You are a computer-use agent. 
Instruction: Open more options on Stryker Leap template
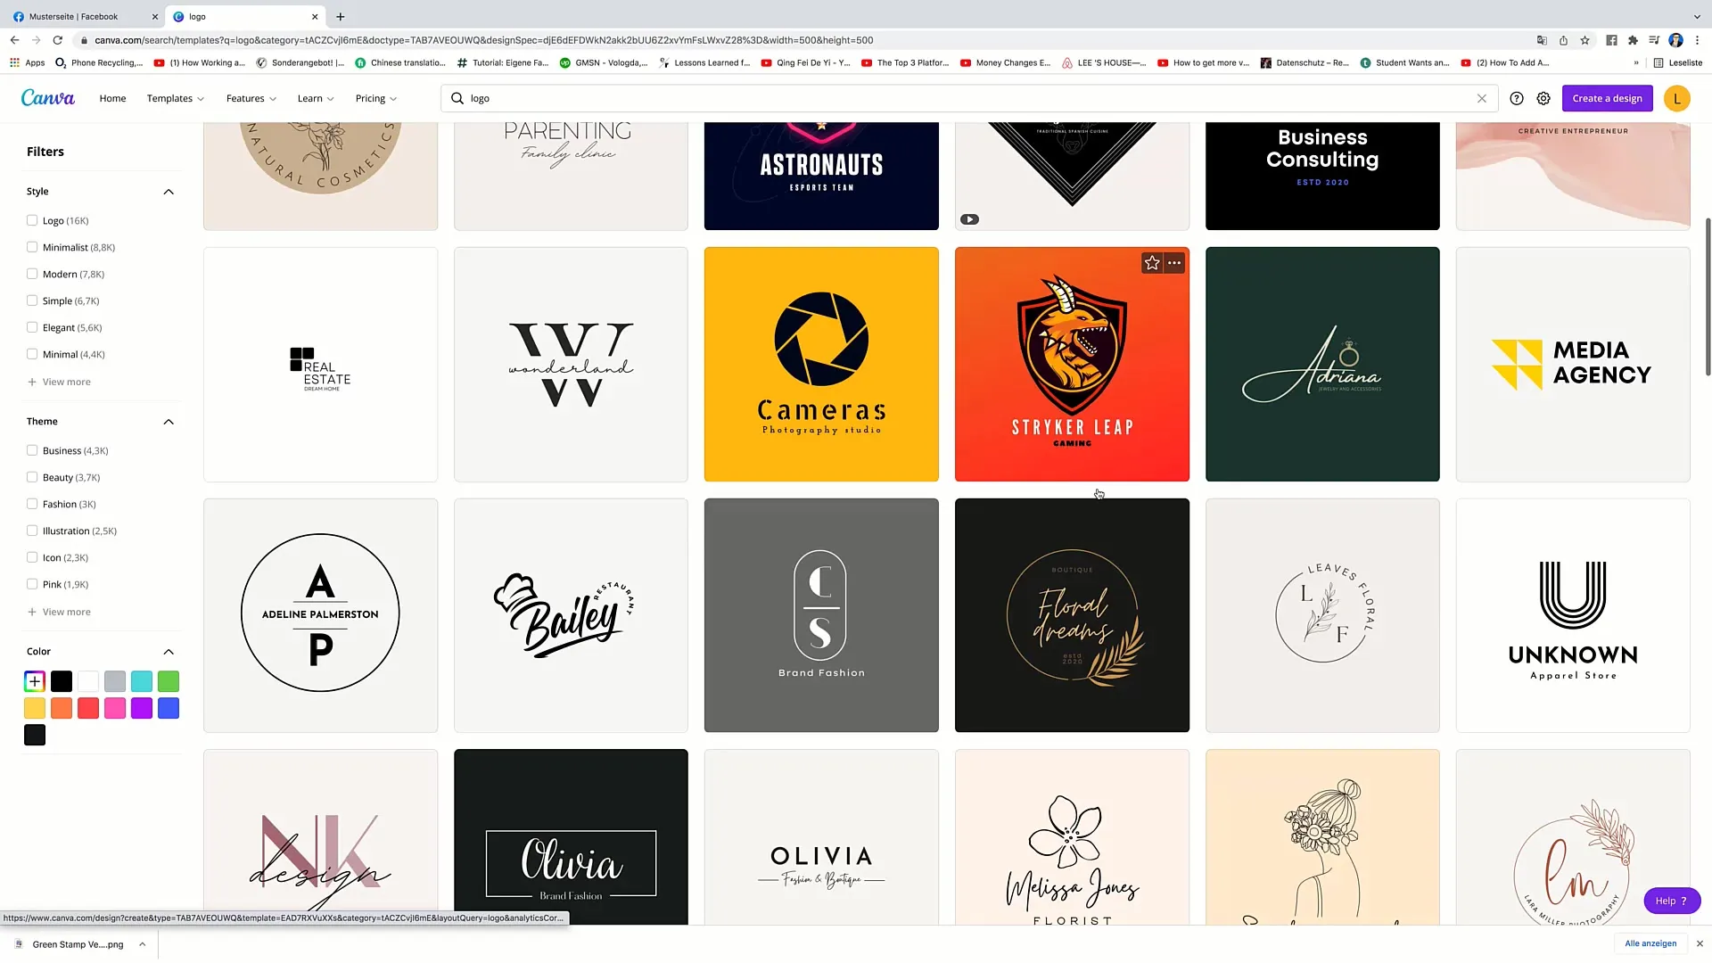click(1174, 263)
